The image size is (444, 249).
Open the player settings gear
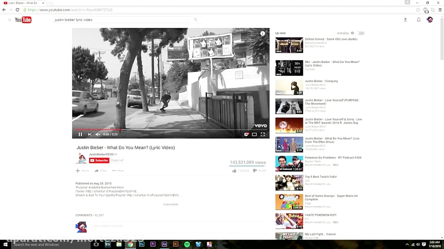click(x=246, y=134)
